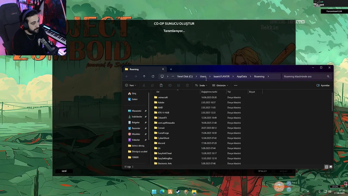Open Steam from taskbar
Viewport: 348px width, 196px height.
(x=178, y=192)
